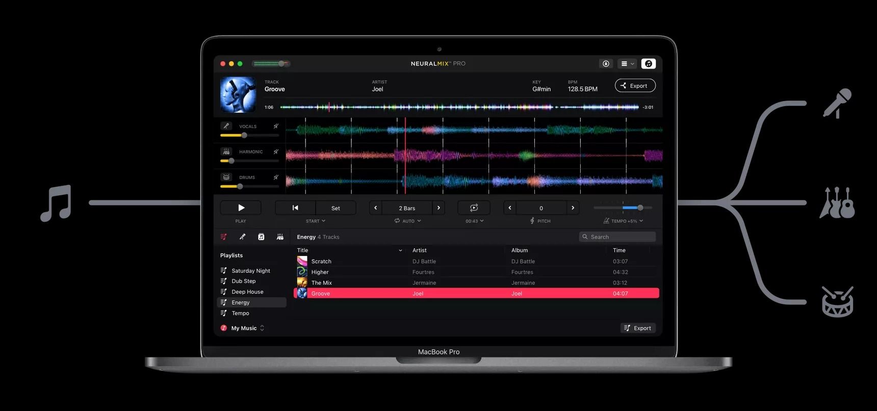Image resolution: width=877 pixels, height=411 pixels.
Task: Click the Vocals volume slider handle
Action: point(244,135)
